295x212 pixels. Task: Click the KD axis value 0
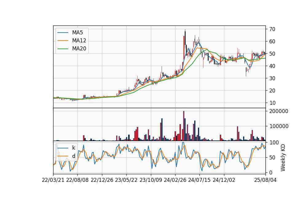(271, 172)
